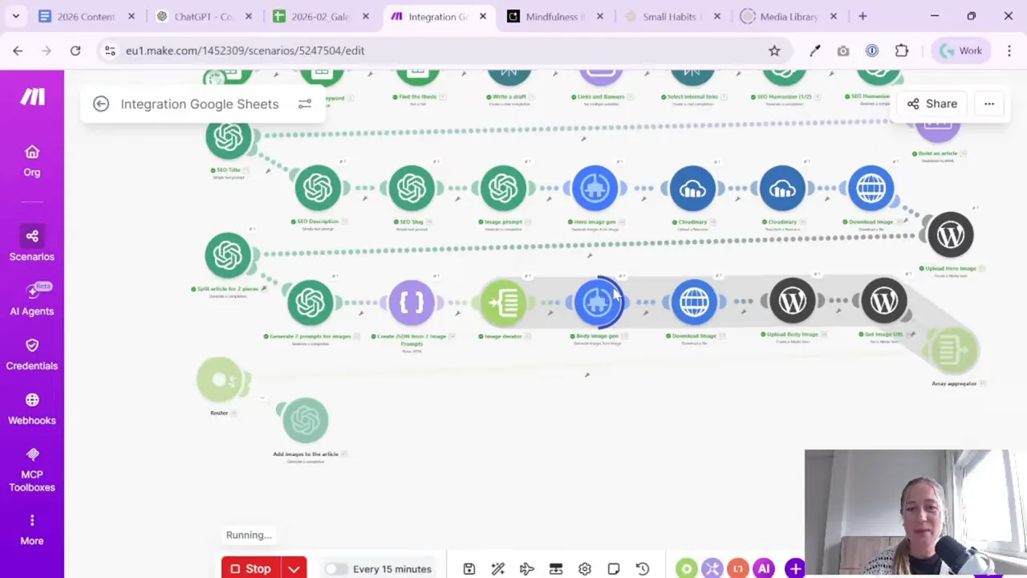The image size is (1027, 578).
Task: Select the Cloudinary module before Download Image
Action: point(782,188)
